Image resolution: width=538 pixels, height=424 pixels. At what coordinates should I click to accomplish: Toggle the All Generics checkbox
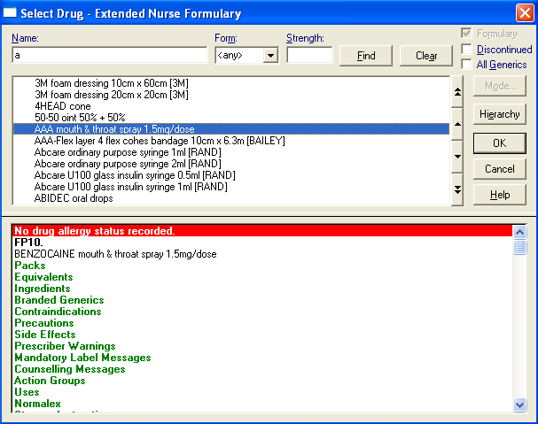click(467, 65)
